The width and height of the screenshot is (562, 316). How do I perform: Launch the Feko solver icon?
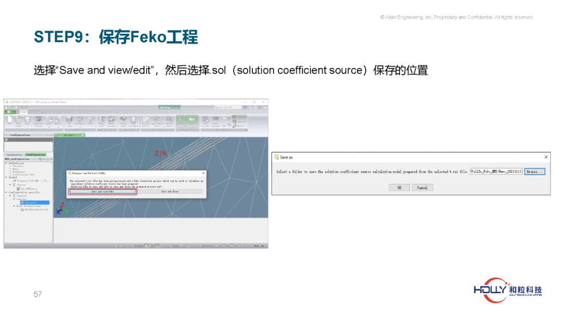206,121
